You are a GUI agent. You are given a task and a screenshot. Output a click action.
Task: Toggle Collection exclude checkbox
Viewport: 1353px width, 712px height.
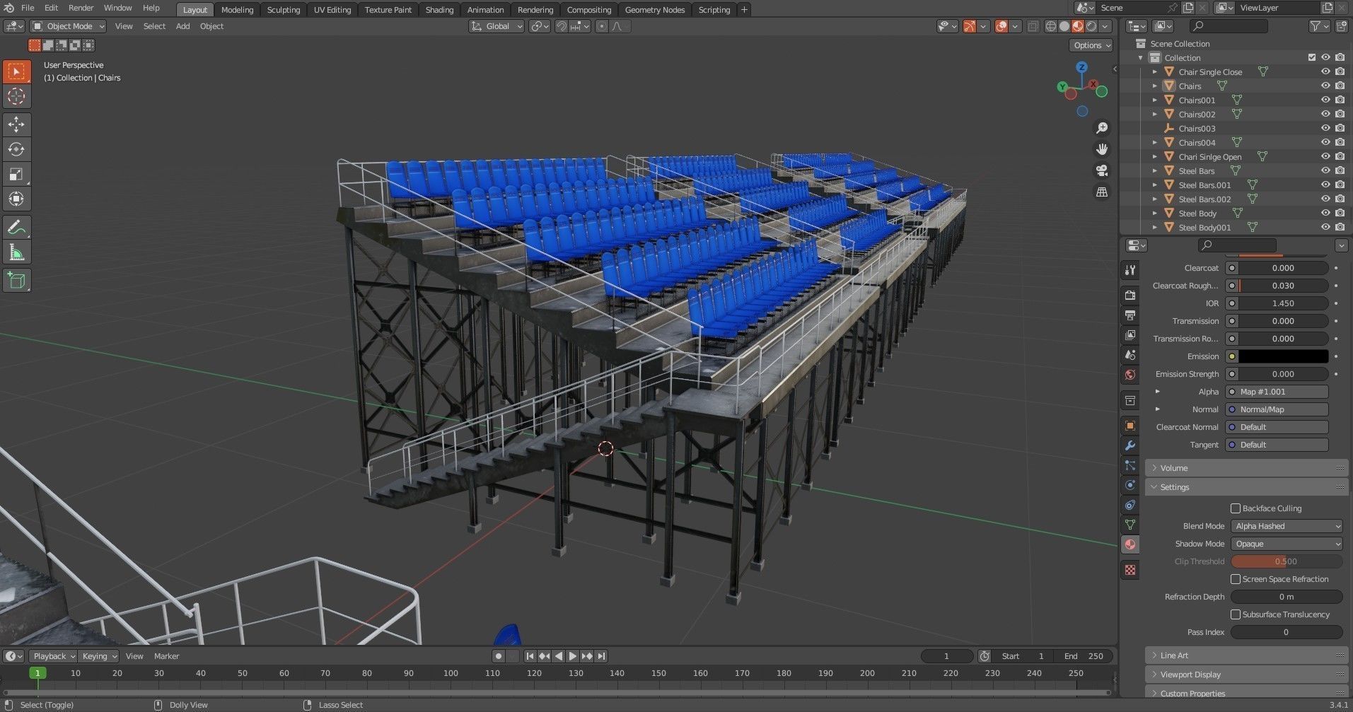[1312, 57]
